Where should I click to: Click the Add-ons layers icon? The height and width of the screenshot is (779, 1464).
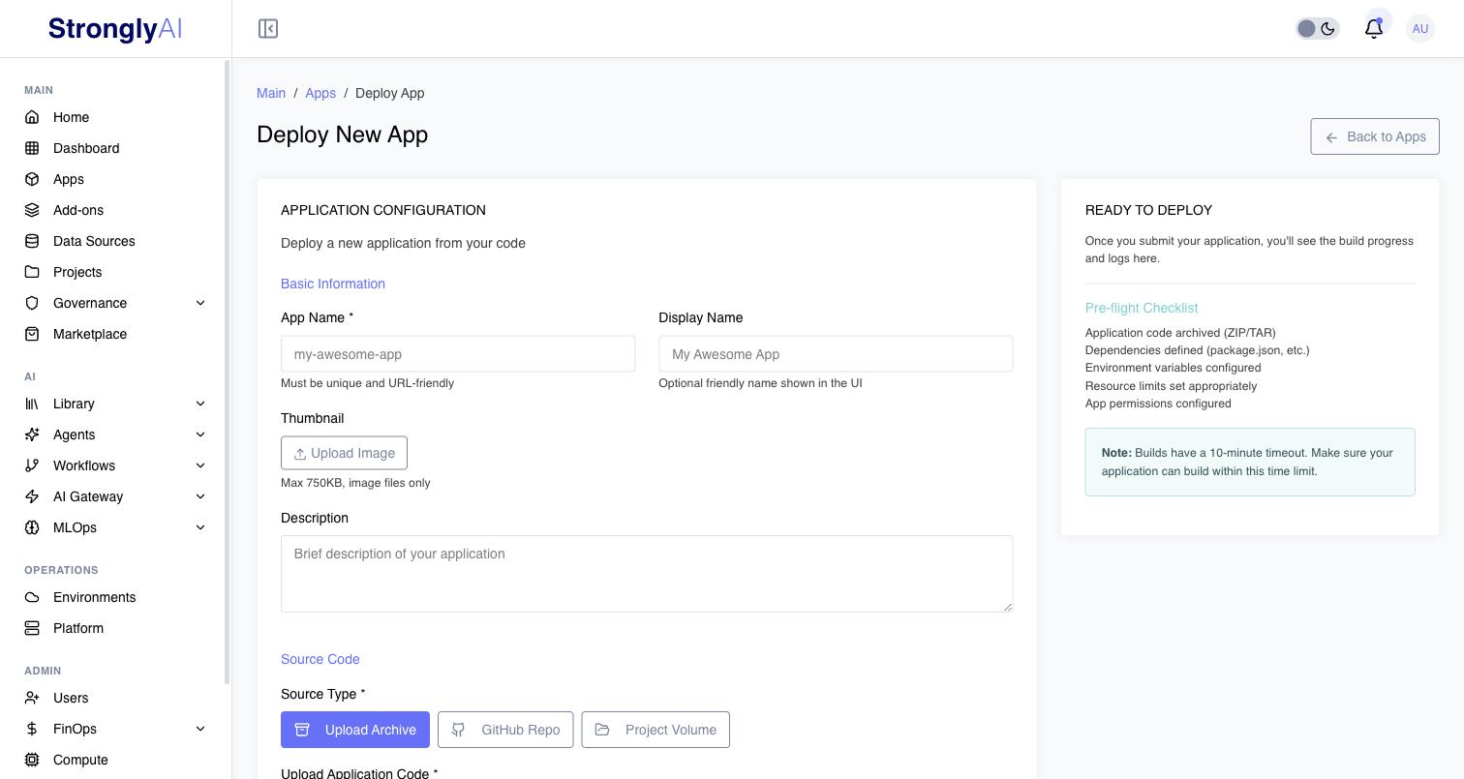(32, 210)
